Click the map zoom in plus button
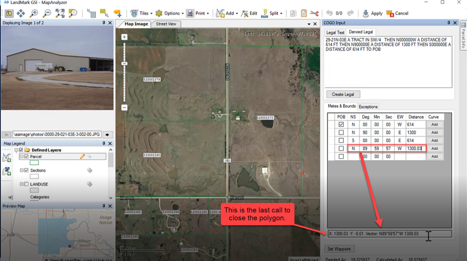This screenshot has width=467, height=261. tap(124, 37)
